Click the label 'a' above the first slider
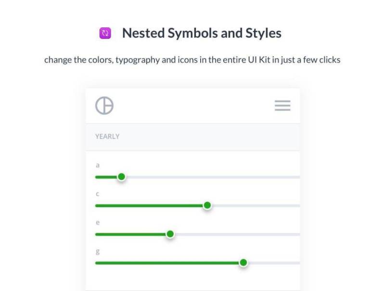385x291 pixels. coord(98,165)
